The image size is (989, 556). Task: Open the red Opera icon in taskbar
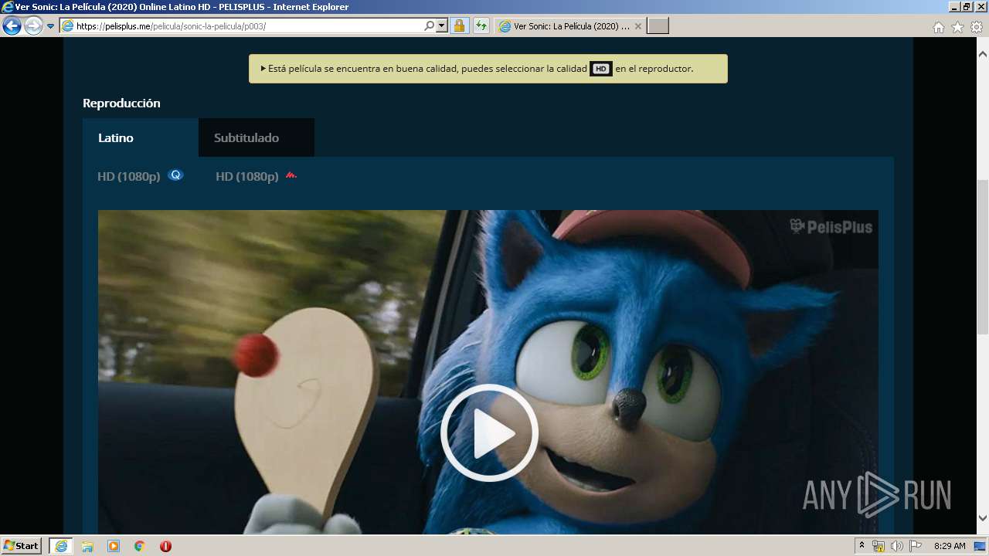[165, 546]
